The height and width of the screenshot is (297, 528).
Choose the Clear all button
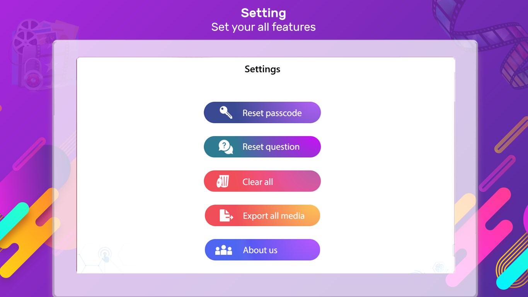262,181
